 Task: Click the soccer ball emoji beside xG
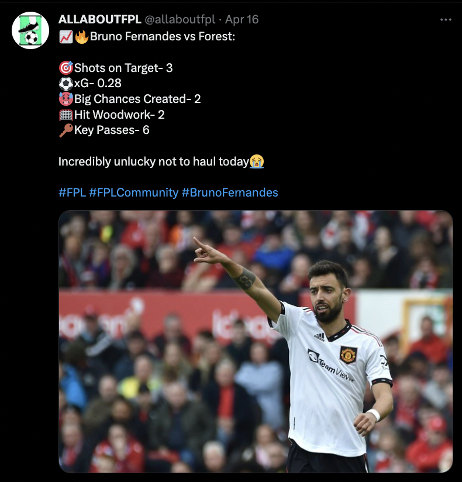tap(65, 84)
